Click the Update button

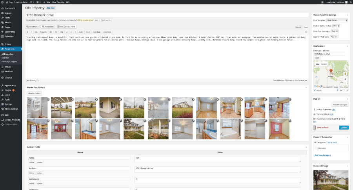click(344, 128)
